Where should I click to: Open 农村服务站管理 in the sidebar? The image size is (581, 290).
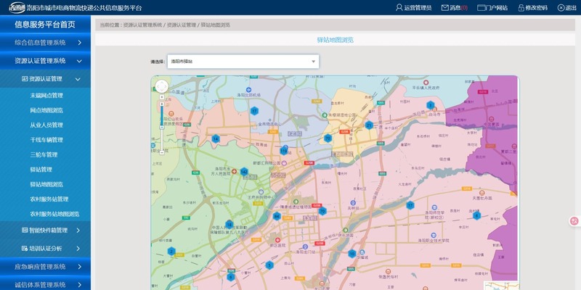49,199
